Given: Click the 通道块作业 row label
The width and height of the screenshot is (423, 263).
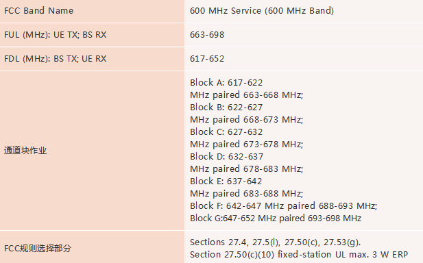Looking at the screenshot, I should [25, 151].
